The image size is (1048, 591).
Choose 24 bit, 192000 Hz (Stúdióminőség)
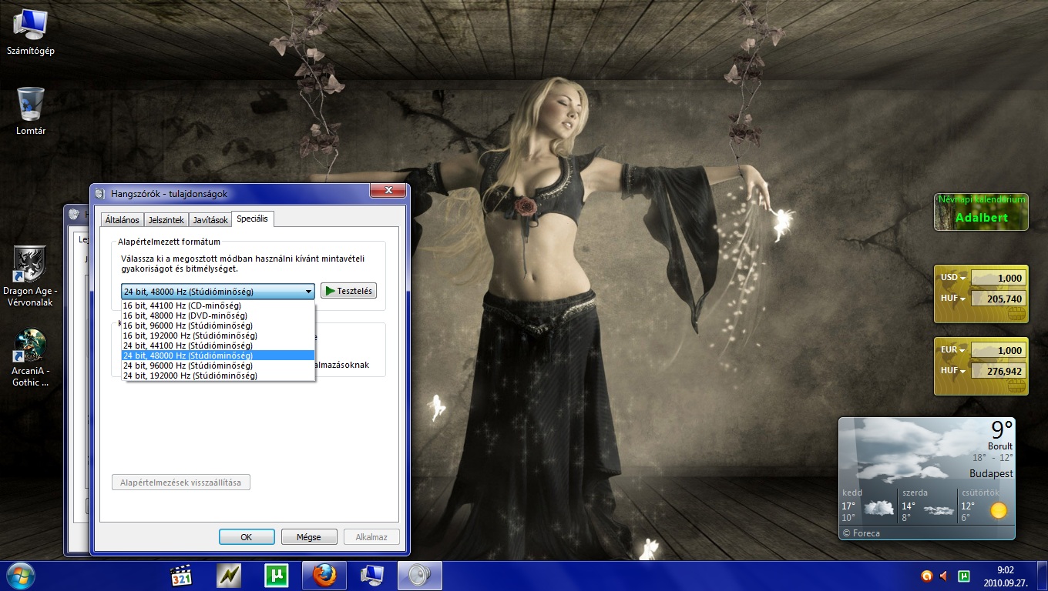click(218, 376)
